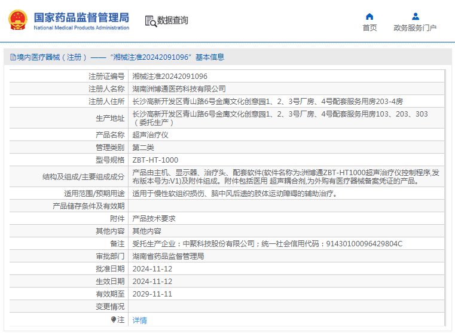Click the 产品名称 row label
The width and height of the screenshot is (455, 333).
tap(110, 135)
